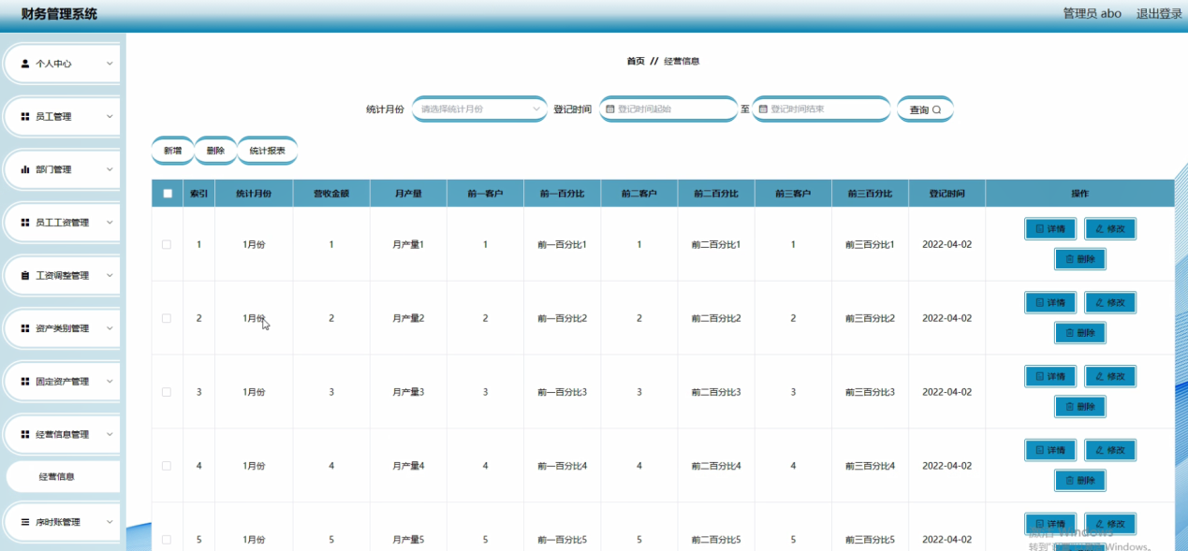Open 固定资产管理 menu label
Screen dimensions: 1188x551
click(63, 382)
